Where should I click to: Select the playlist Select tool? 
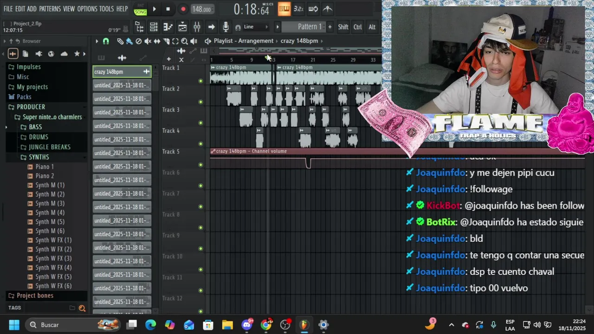[x=175, y=41]
